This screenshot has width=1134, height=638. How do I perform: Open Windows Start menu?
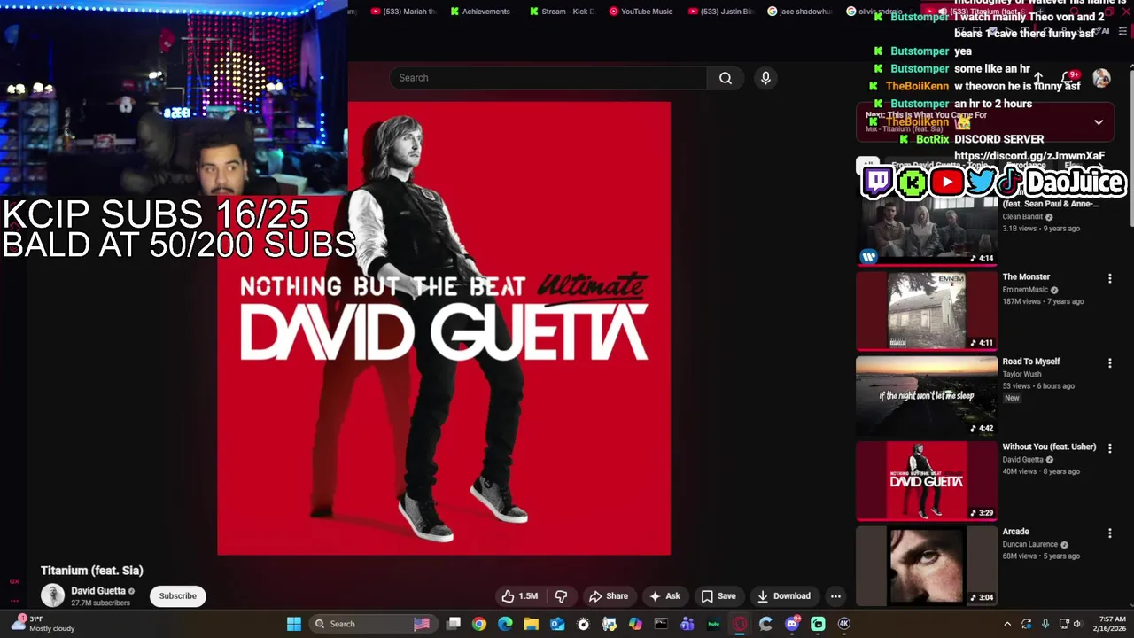(294, 624)
